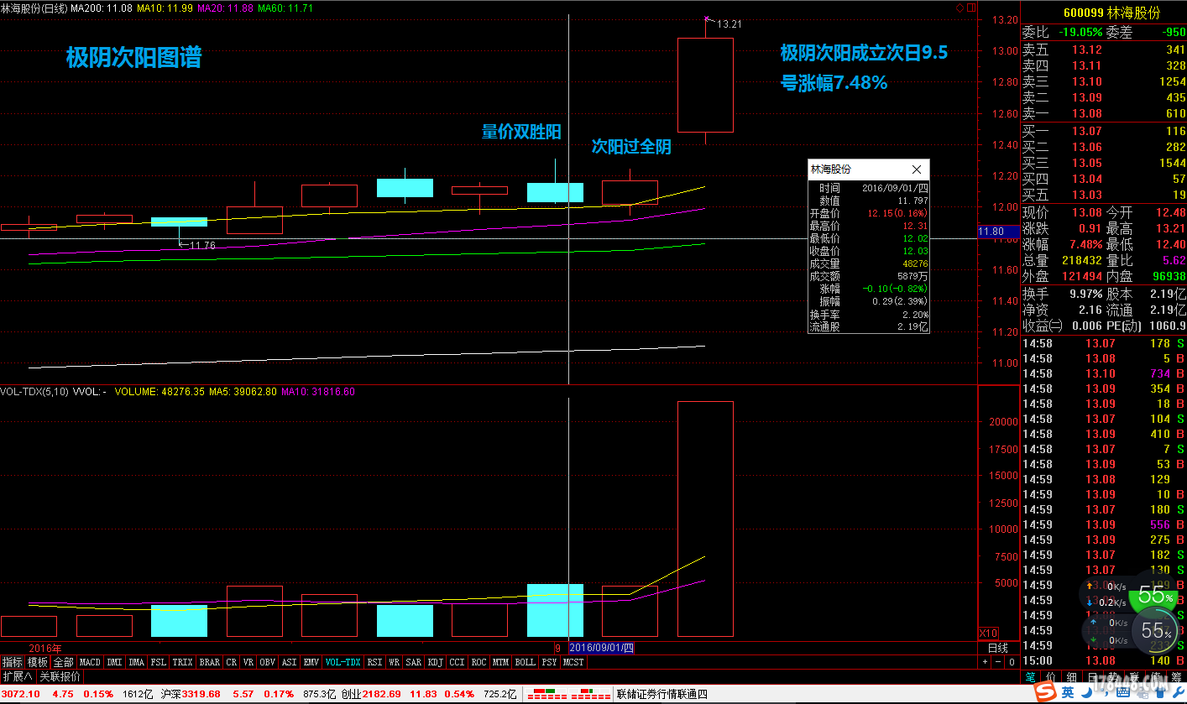Switch indicator to TRIX
Image resolution: width=1187 pixels, height=704 pixels.
click(x=182, y=662)
